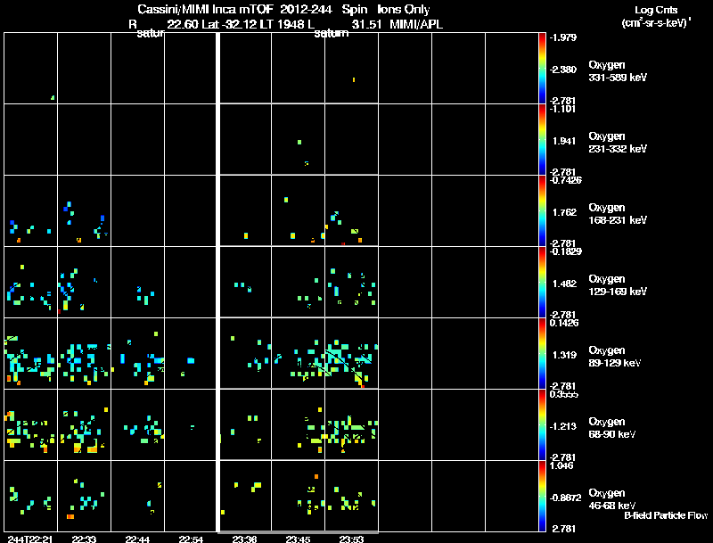Screen dimensions: 713x543
Task: Click the 22:54 time axis label
Action: (x=191, y=539)
